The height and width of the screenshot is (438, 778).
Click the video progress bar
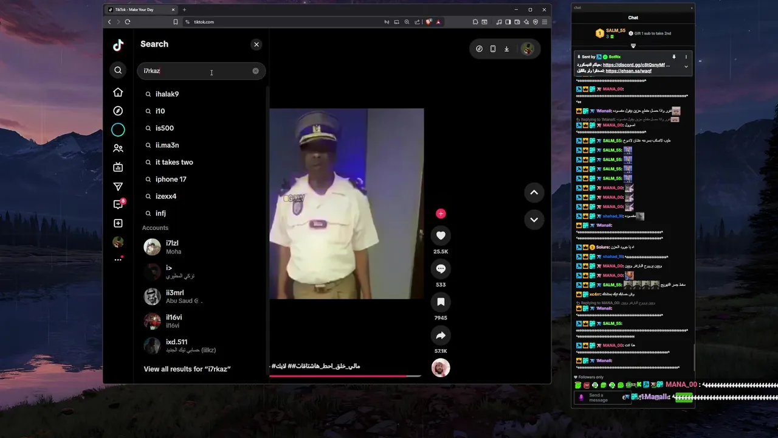point(345,376)
